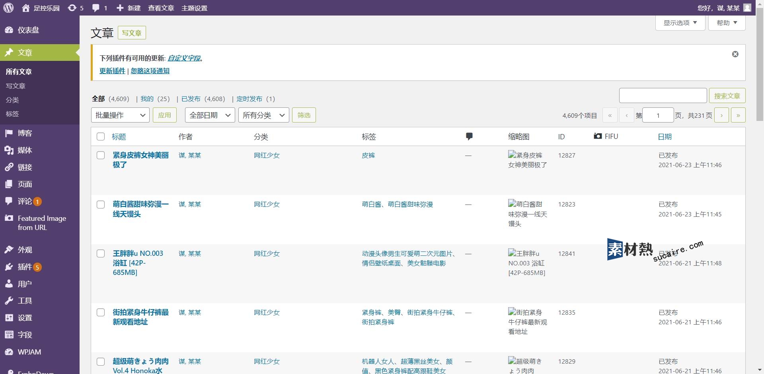Open the 页面 pages icon
The width and height of the screenshot is (764, 374).
(9, 184)
